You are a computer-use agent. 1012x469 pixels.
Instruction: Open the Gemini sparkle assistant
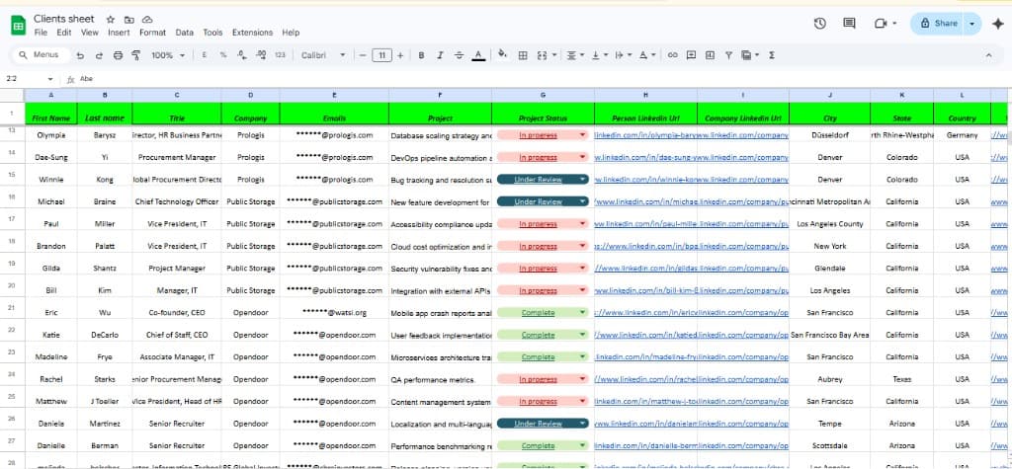coord(998,24)
